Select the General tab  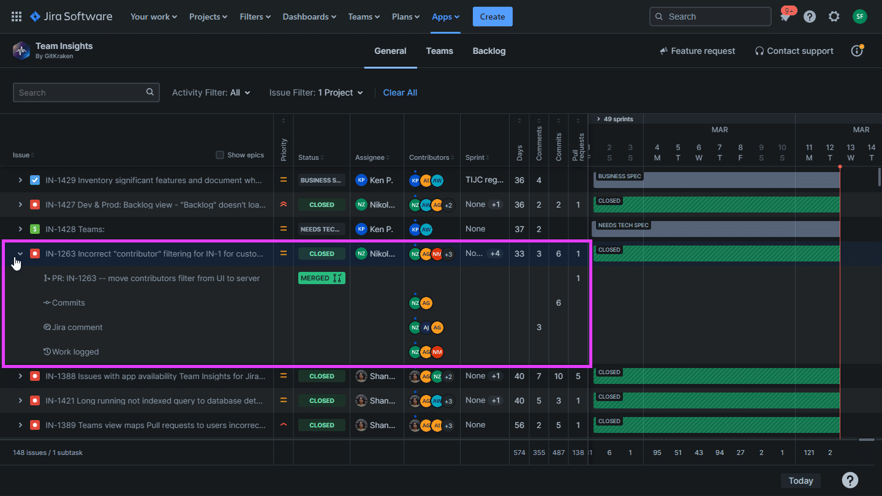tap(390, 51)
